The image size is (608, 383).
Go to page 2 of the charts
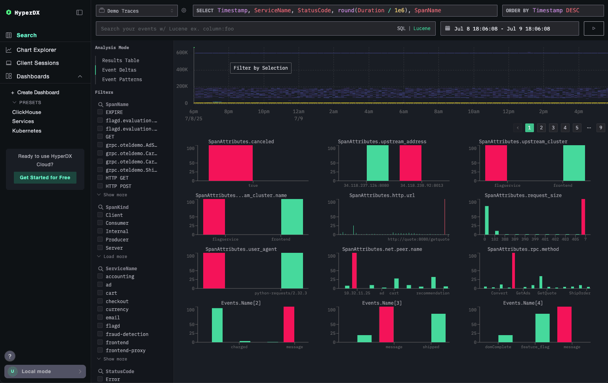pos(541,128)
